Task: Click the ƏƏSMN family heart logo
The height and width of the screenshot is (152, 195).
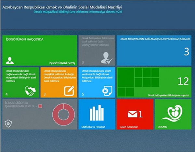Action: (x=173, y=113)
